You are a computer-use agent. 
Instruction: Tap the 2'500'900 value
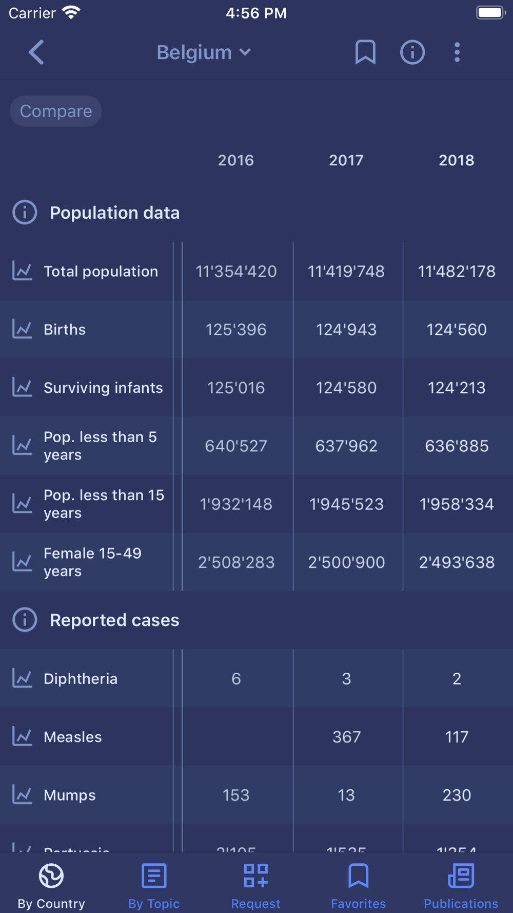(346, 562)
